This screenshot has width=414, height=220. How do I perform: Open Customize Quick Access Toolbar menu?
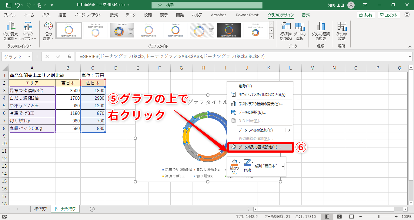pyautogui.click(x=52, y=5)
